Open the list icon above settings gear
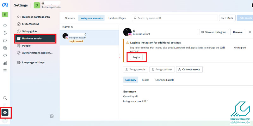 tap(5, 105)
